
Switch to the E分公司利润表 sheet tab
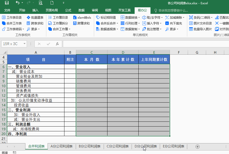173,146
